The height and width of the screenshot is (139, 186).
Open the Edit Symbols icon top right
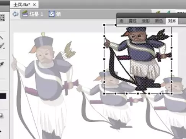click(x=169, y=12)
